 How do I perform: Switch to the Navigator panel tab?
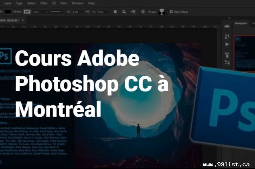(x=241, y=24)
